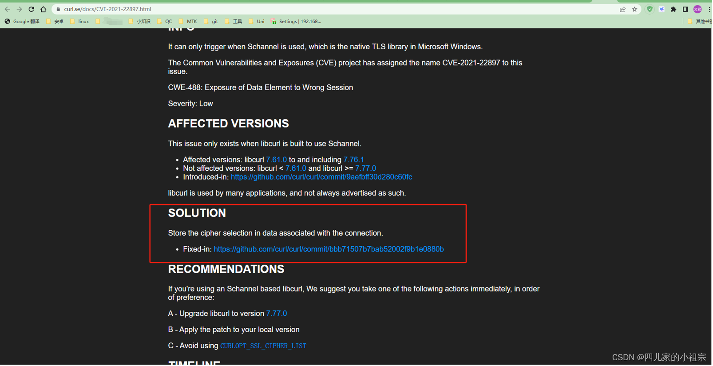Click 'If you're using an Schannel based libcurl' paragraph

(x=354, y=293)
